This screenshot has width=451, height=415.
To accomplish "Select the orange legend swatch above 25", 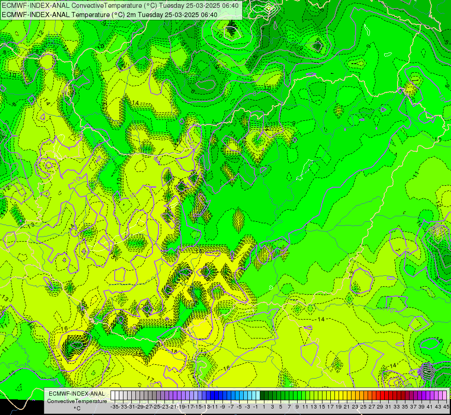I will click(362, 395).
